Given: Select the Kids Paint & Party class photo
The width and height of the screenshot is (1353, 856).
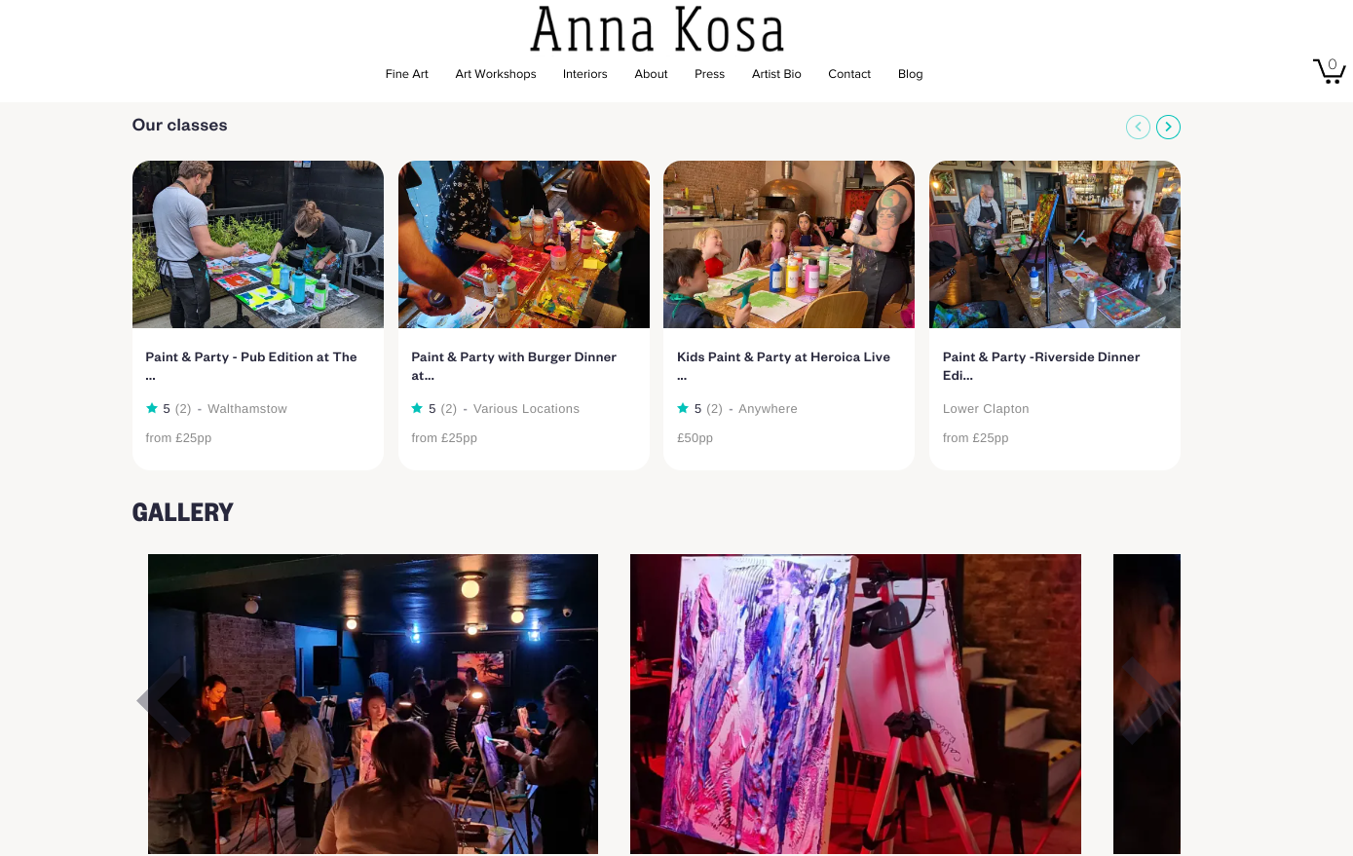Looking at the screenshot, I should [789, 244].
